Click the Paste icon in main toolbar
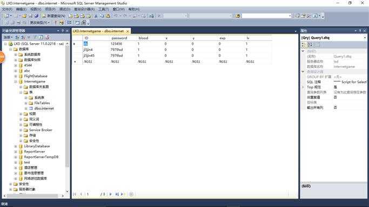 point(108,16)
